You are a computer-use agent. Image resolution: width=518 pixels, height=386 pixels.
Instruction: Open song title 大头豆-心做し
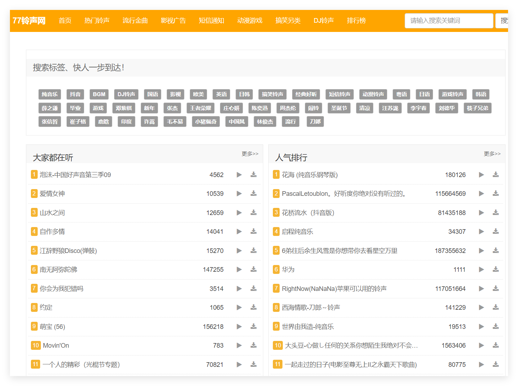tap(352, 345)
